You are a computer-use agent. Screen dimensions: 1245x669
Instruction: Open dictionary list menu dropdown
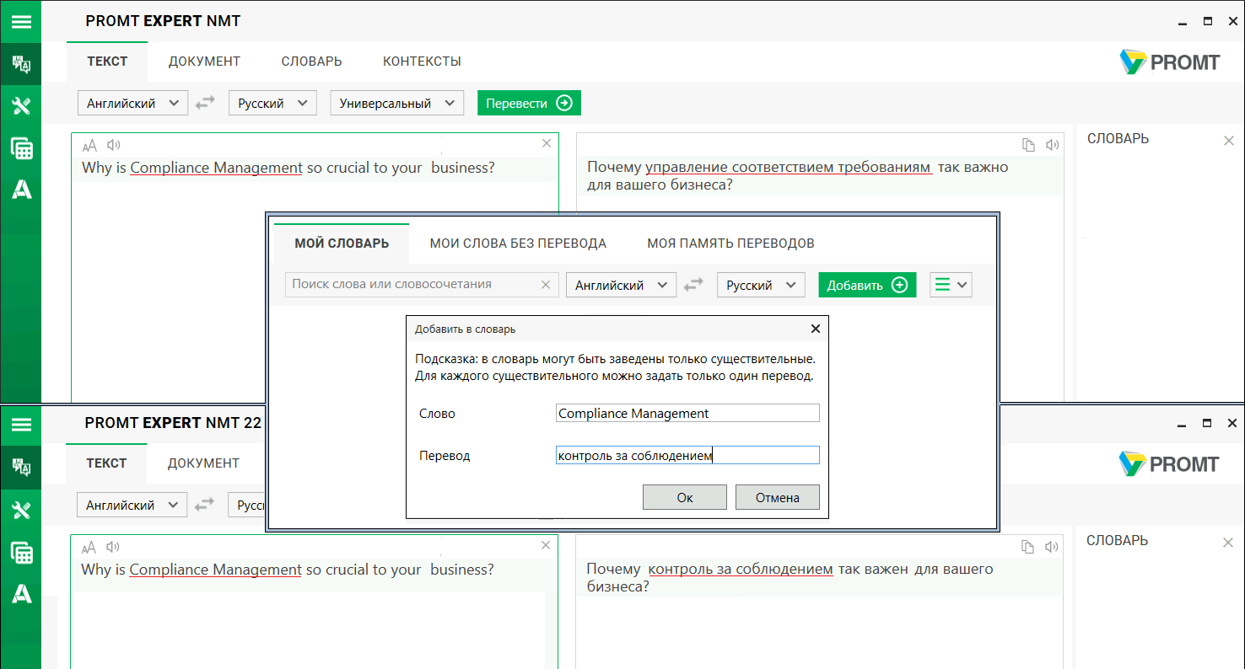951,285
